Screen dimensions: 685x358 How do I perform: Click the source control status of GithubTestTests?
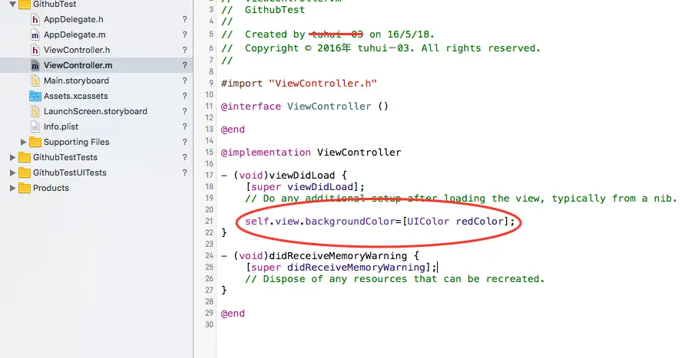coord(184,157)
